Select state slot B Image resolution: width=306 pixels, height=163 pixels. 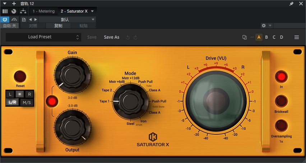pos(266,37)
